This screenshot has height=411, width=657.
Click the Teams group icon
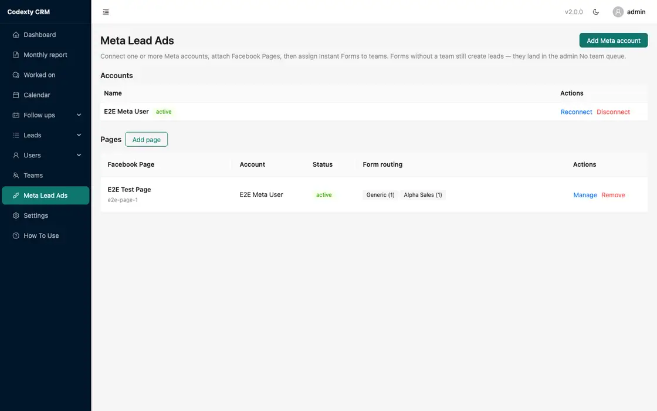(x=16, y=176)
